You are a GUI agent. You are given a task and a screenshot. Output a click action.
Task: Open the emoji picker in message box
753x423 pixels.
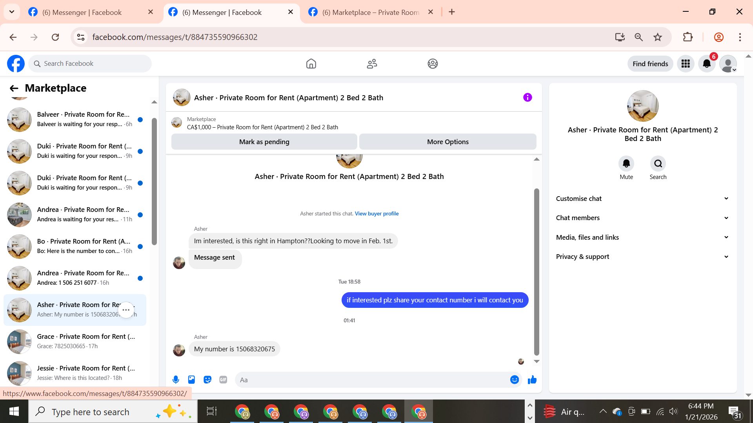[514, 380]
